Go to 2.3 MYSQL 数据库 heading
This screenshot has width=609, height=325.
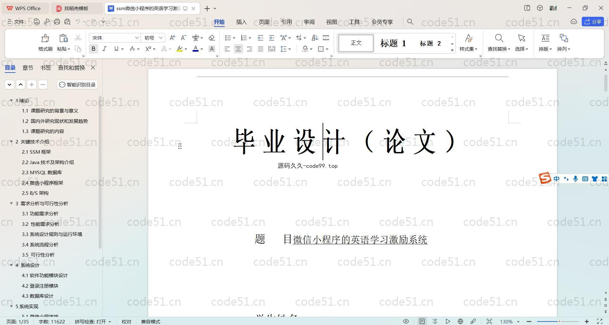42,172
